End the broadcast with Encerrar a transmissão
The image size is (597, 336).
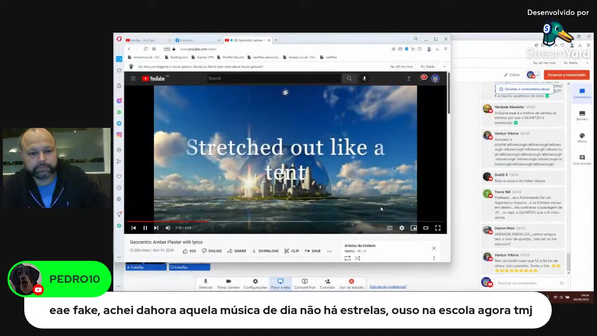point(567,75)
